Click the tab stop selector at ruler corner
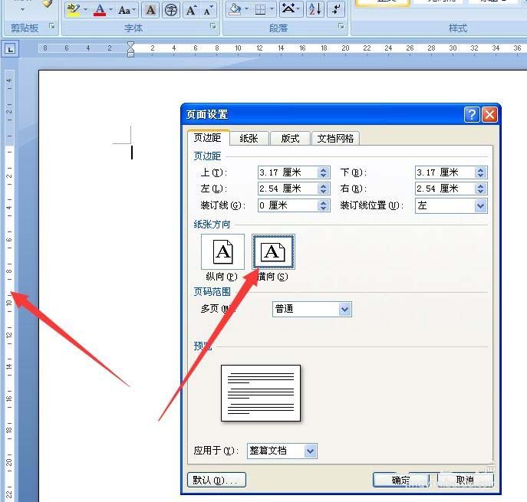 pyautogui.click(x=10, y=49)
